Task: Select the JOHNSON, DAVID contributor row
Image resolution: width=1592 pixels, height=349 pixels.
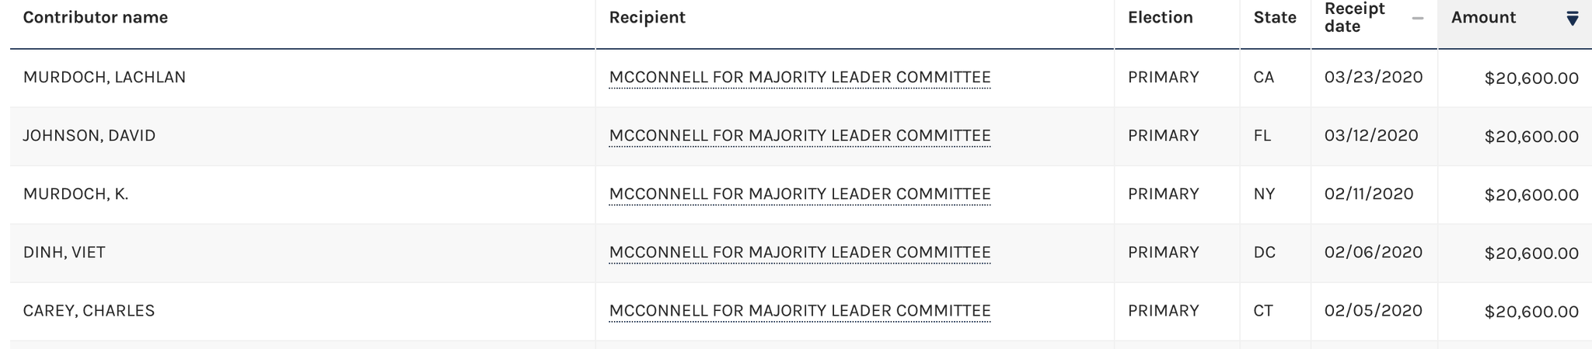Action: coord(801,136)
